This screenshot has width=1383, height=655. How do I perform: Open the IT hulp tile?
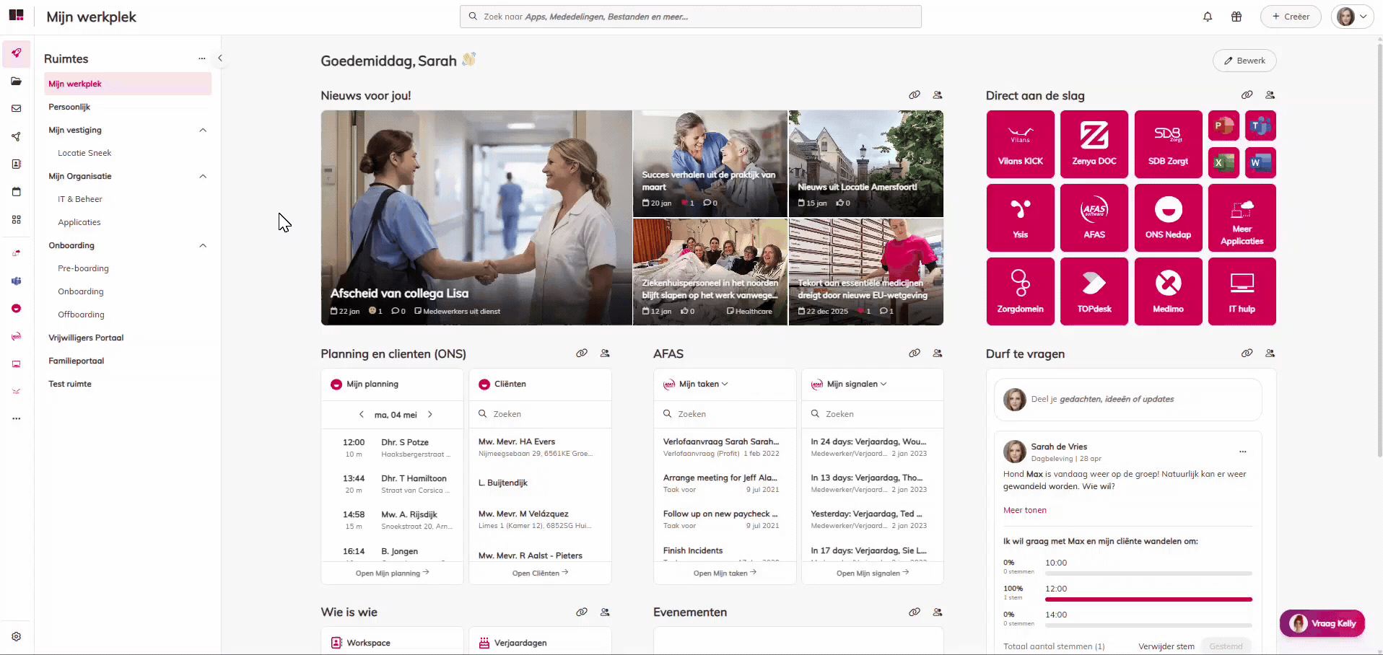point(1242,291)
